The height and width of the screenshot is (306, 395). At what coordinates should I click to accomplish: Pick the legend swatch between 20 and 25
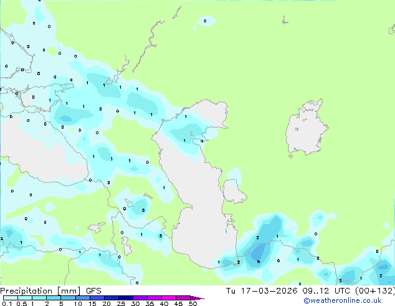coord(112,298)
